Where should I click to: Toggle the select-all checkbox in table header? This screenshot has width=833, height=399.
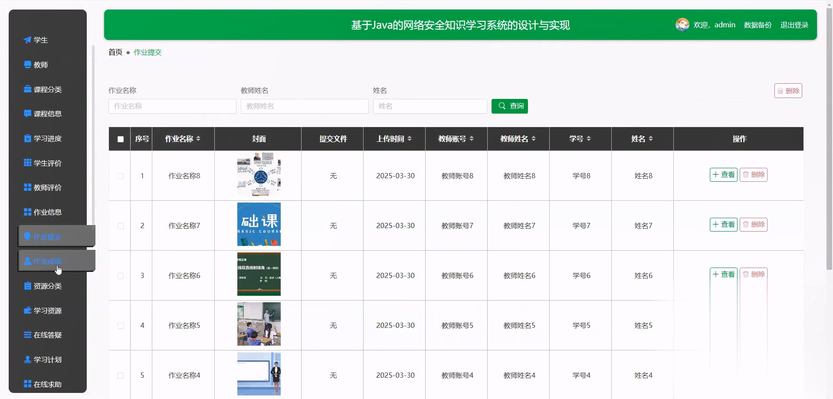[x=121, y=139]
